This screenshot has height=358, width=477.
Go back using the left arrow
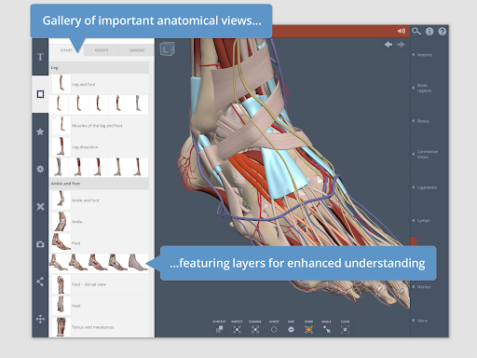point(388,45)
